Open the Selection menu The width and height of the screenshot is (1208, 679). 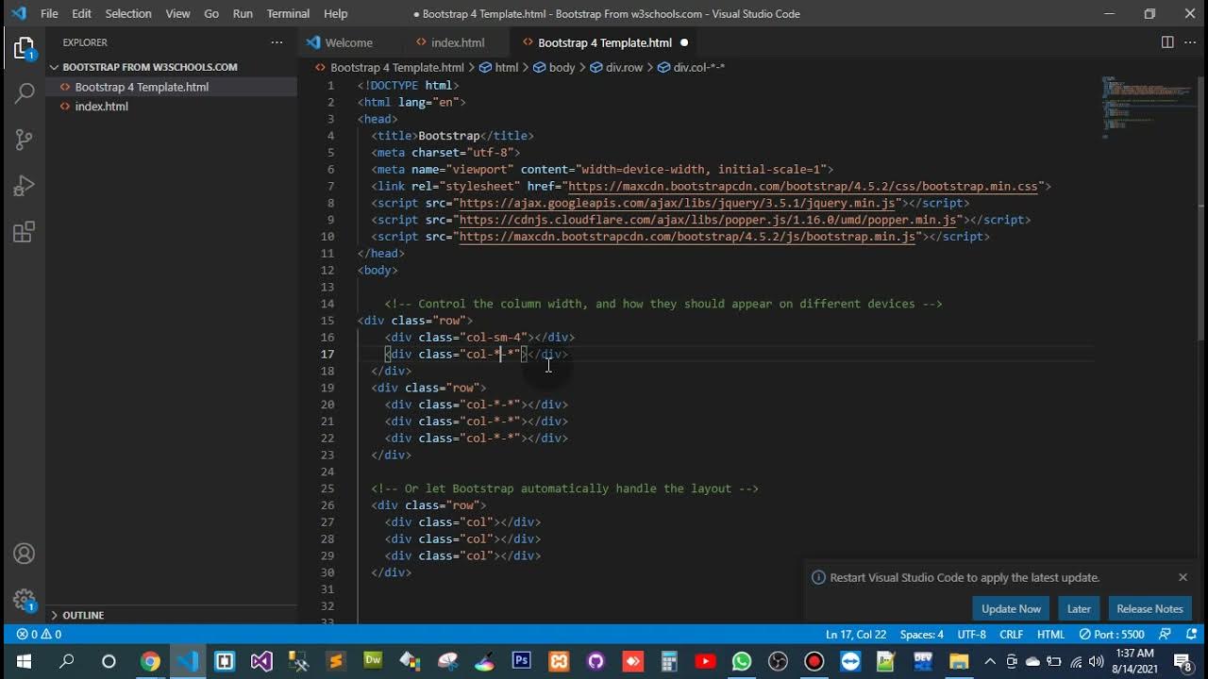(x=128, y=13)
